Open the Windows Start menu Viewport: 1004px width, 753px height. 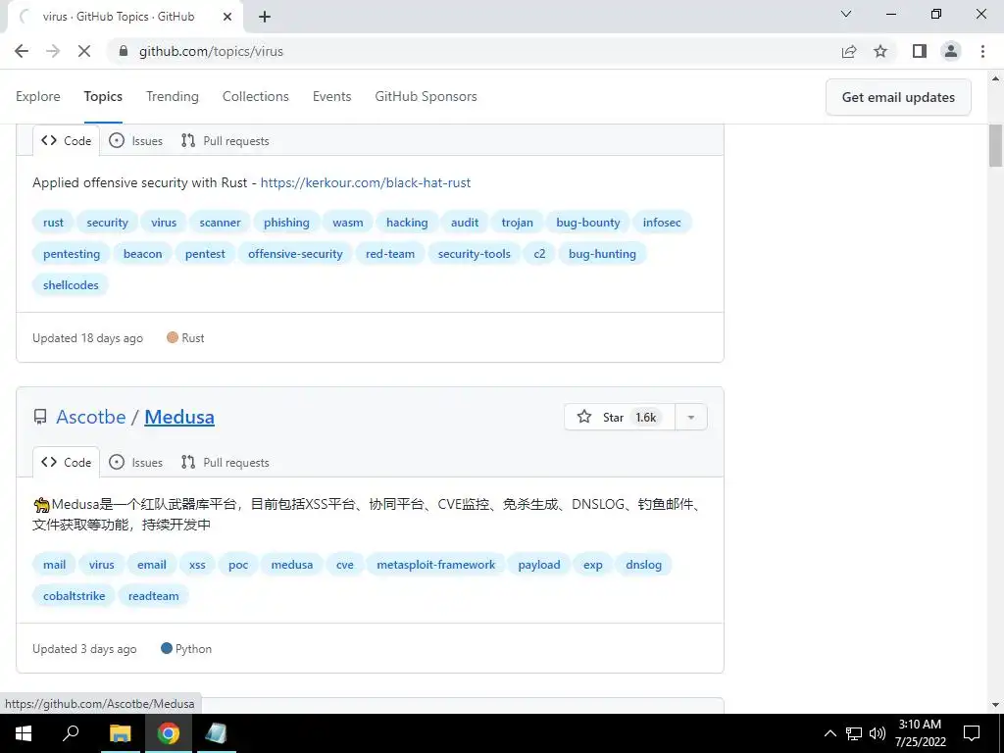24,733
